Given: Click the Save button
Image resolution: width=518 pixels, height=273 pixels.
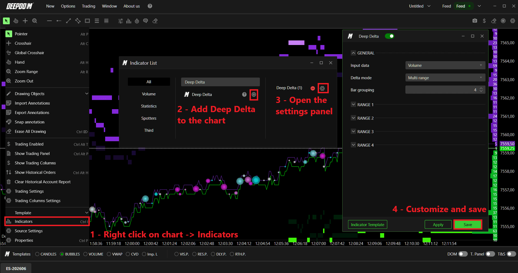Looking at the screenshot, I should click(468, 224).
